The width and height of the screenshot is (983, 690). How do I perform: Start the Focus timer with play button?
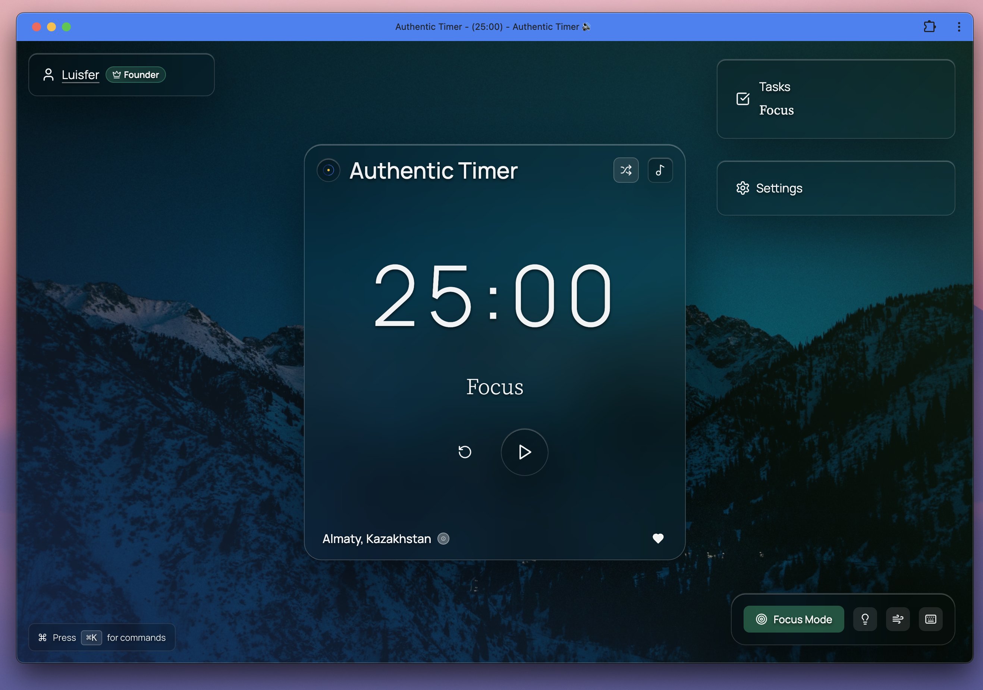[524, 453]
